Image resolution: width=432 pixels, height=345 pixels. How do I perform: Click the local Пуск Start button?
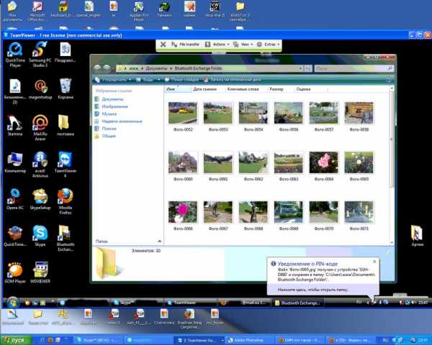16,340
